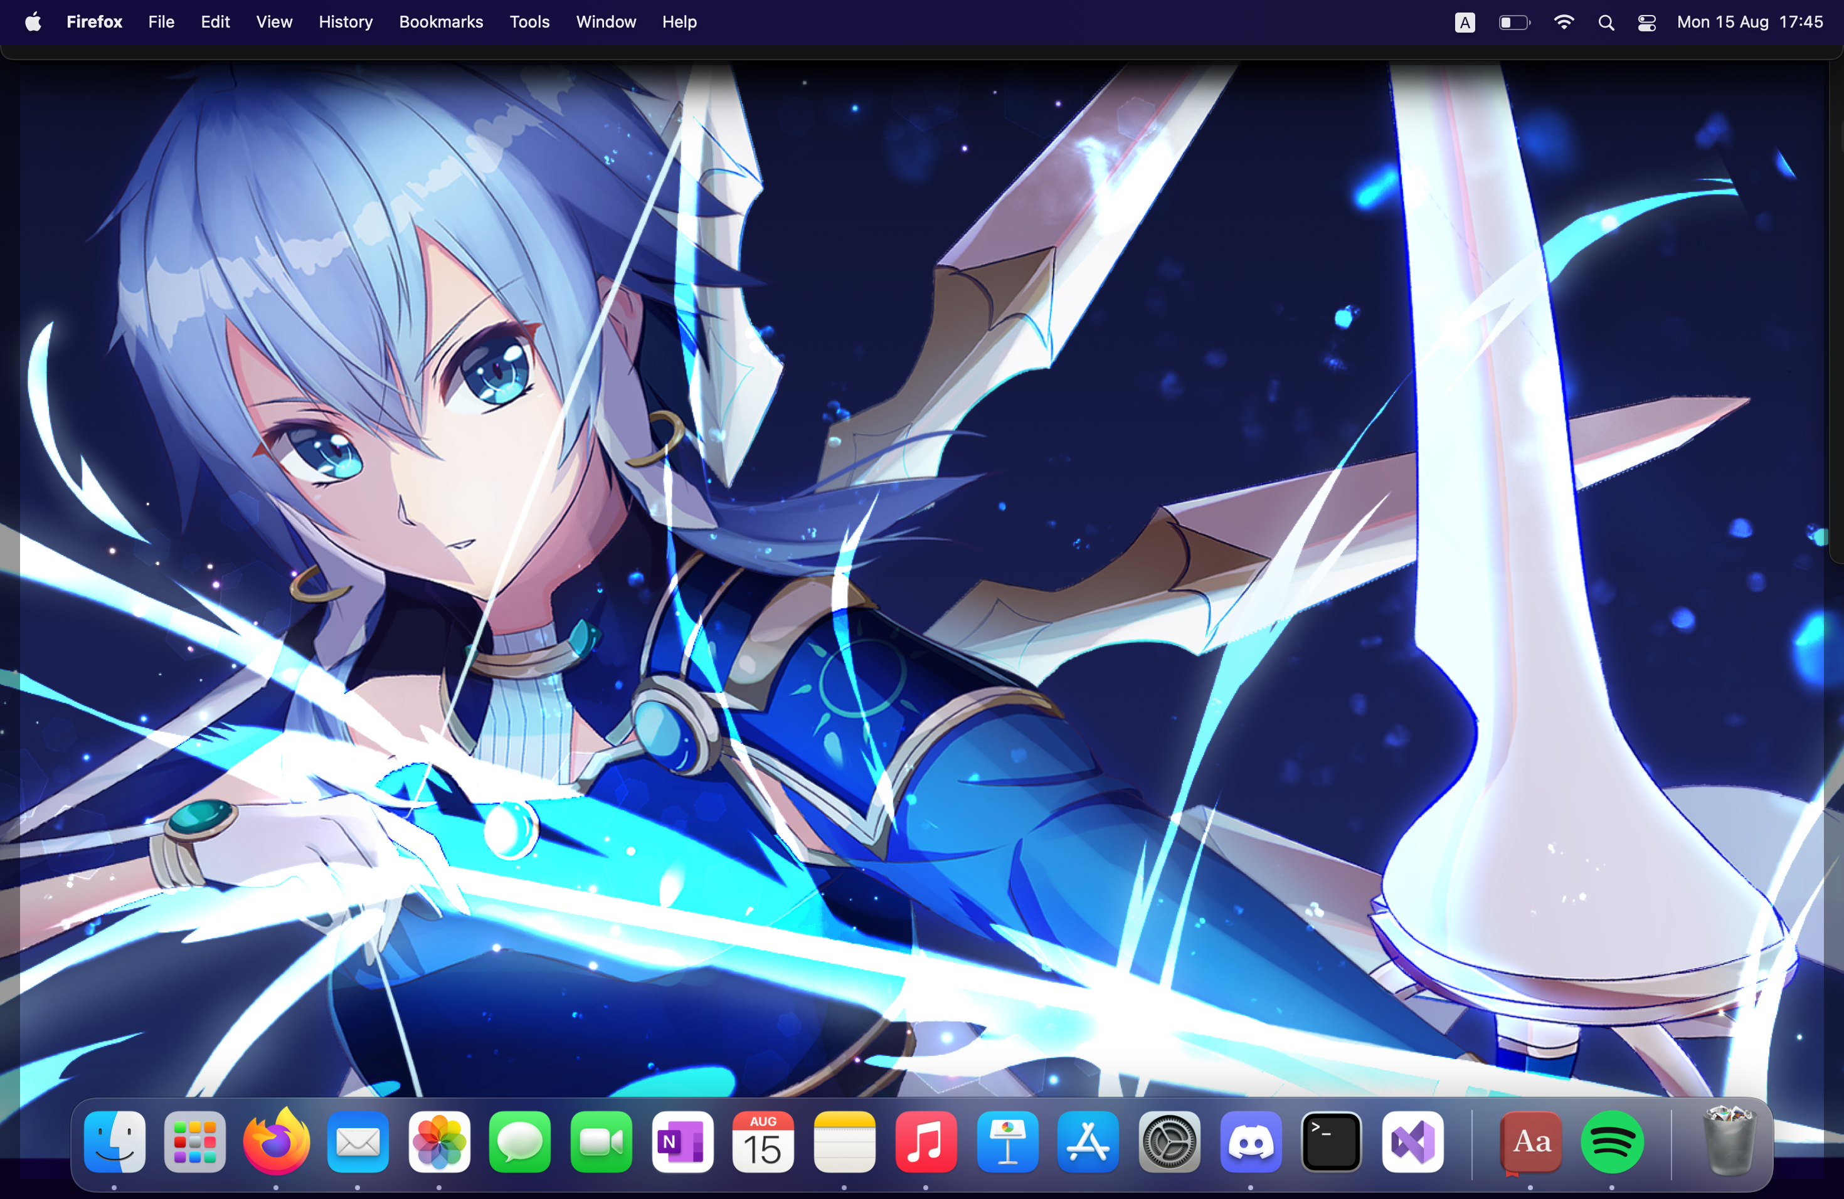Open the File menu
The image size is (1844, 1199).
click(161, 22)
